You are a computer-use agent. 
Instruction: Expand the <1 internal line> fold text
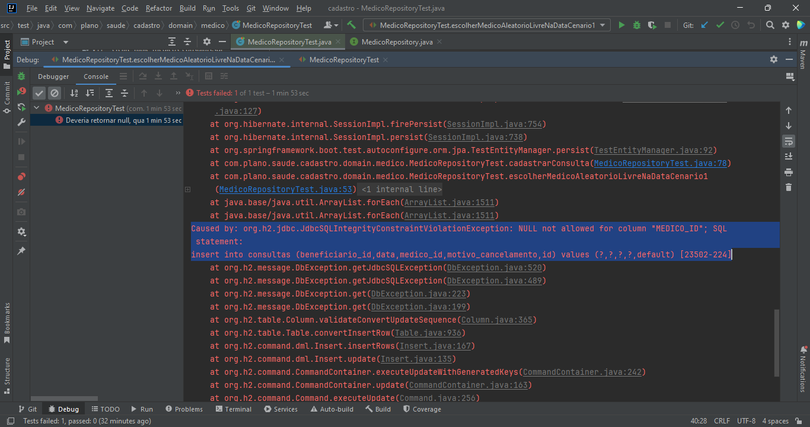[401, 190]
